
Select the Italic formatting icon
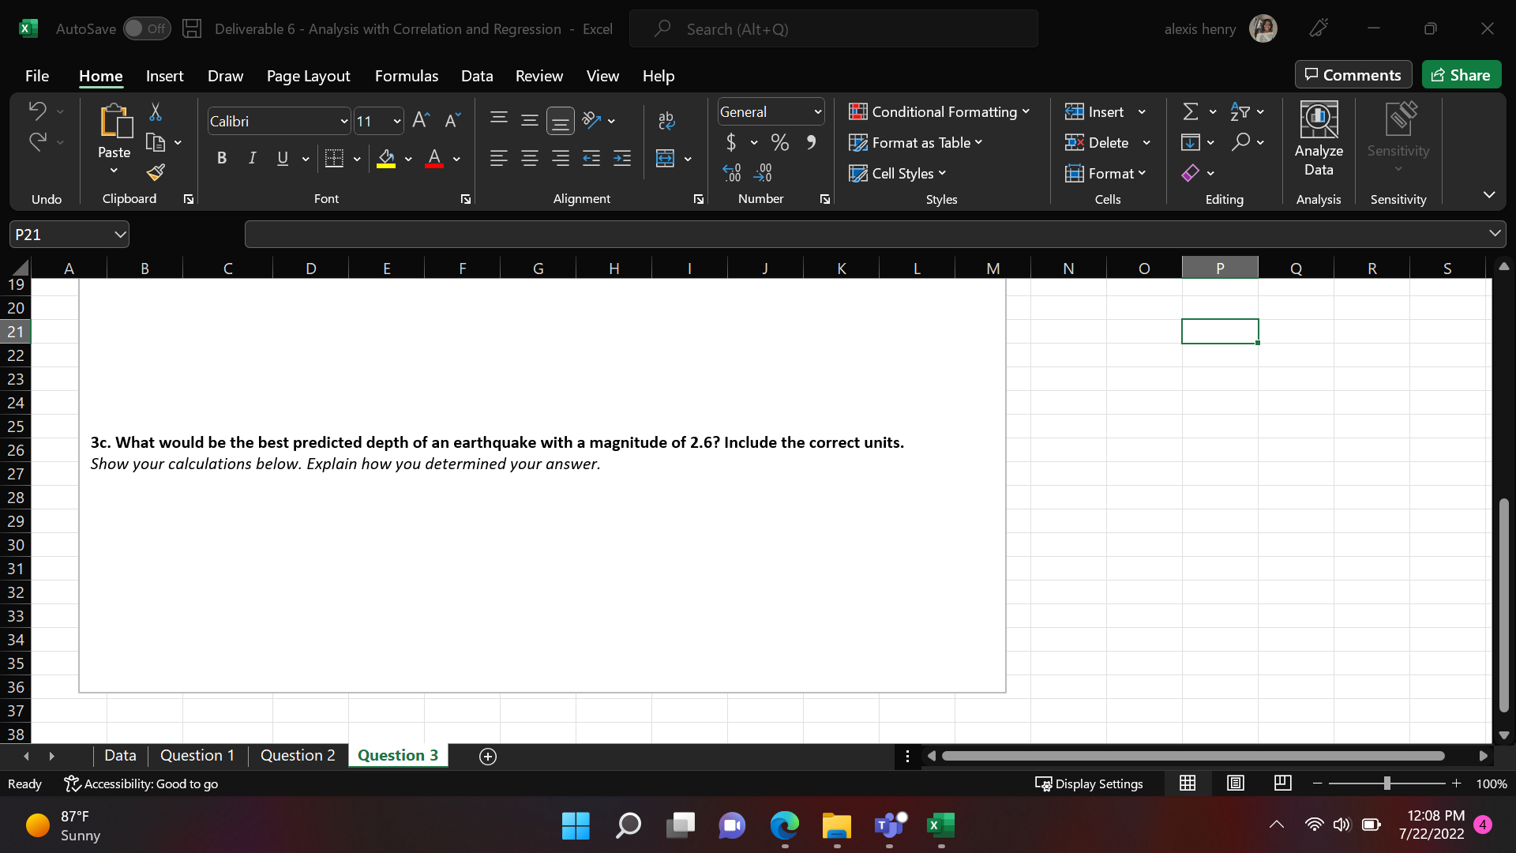click(x=252, y=158)
